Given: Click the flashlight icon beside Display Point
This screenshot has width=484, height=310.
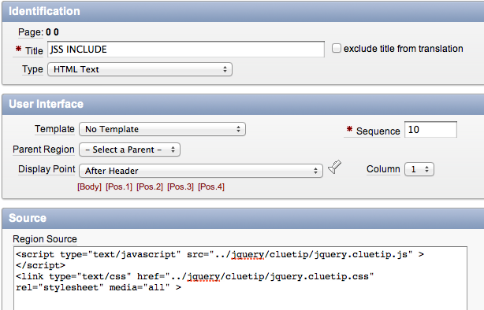Looking at the screenshot, I should pyautogui.click(x=334, y=167).
